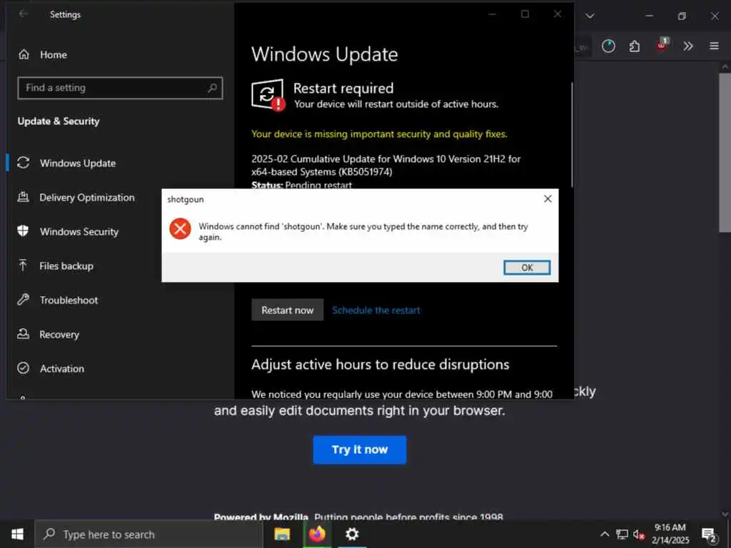Screen dimensions: 731x548
Task: Click the Windows Security shield icon
Action: (x=23, y=230)
